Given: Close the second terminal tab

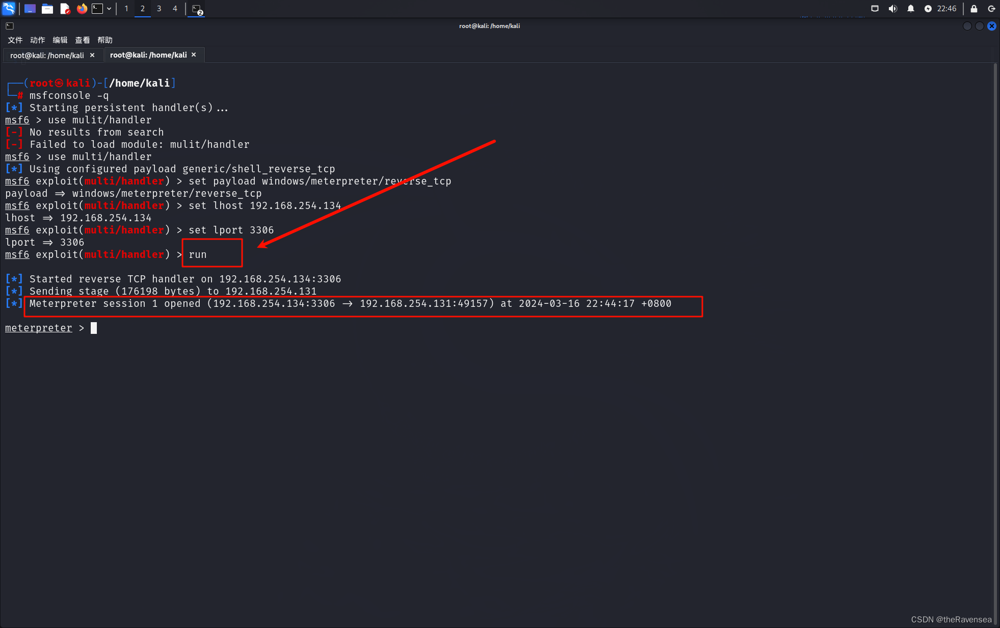Looking at the screenshot, I should (x=194, y=55).
